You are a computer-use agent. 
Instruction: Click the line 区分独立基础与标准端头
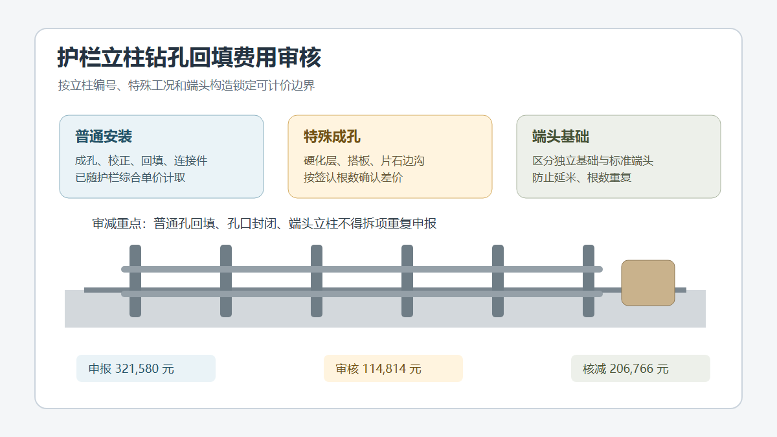(x=593, y=161)
